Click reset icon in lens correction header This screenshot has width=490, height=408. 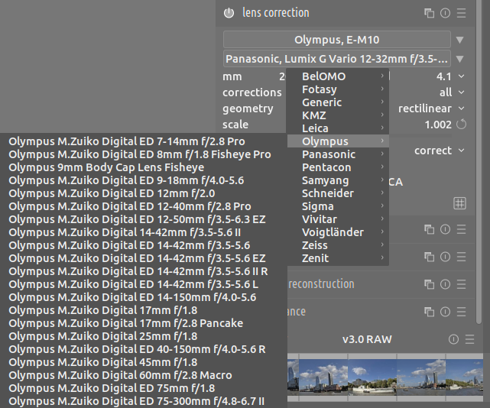[446, 13]
